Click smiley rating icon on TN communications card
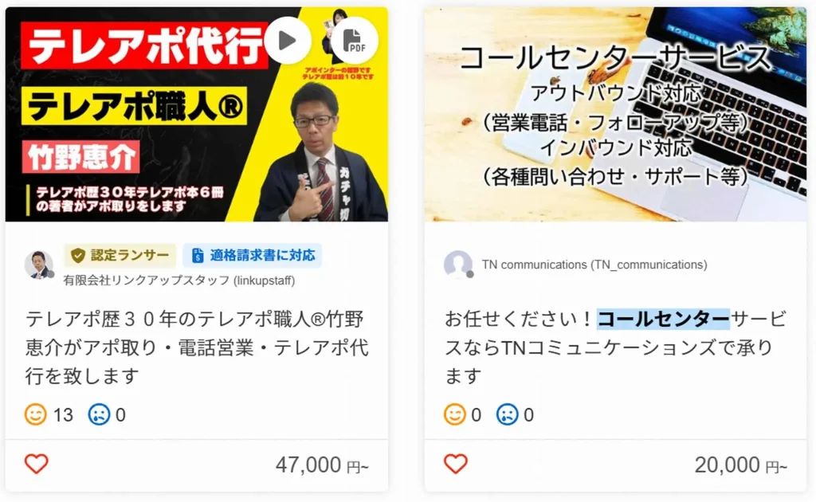816x502 pixels. (454, 414)
